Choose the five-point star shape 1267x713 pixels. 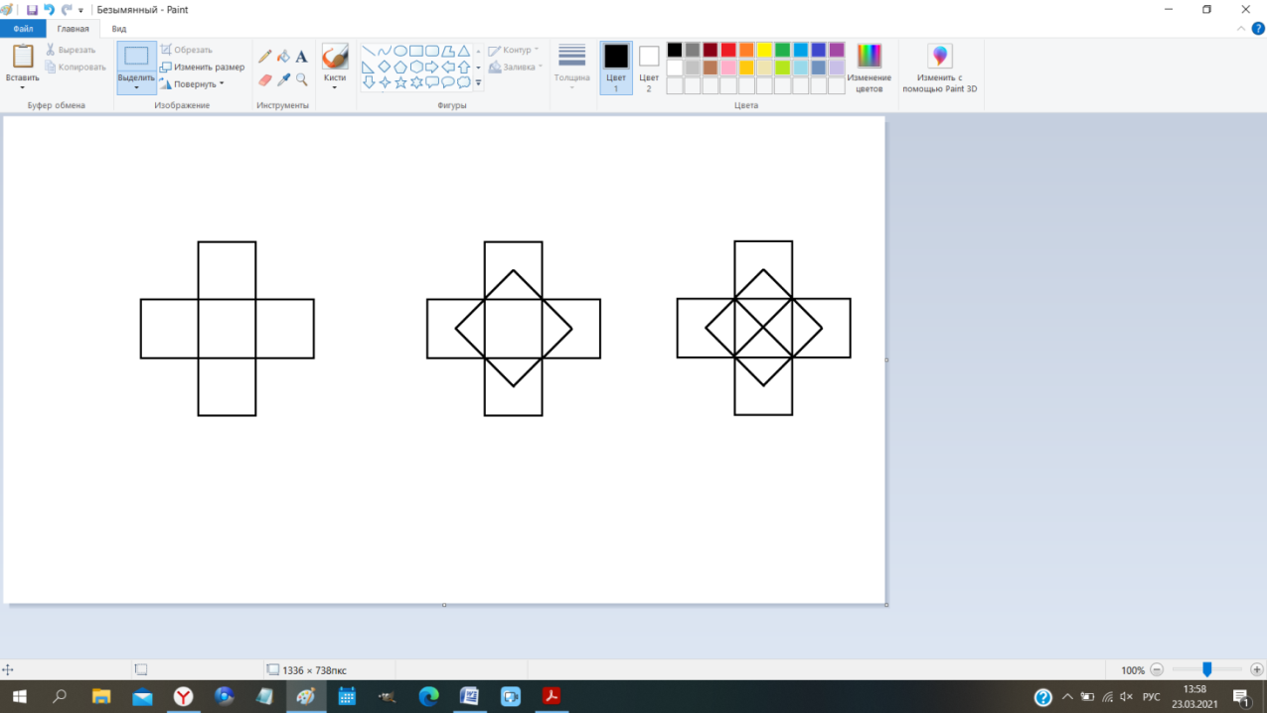pos(400,83)
